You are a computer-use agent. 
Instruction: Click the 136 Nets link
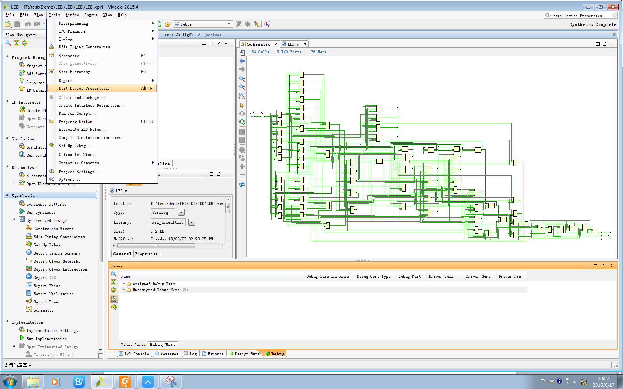(317, 52)
